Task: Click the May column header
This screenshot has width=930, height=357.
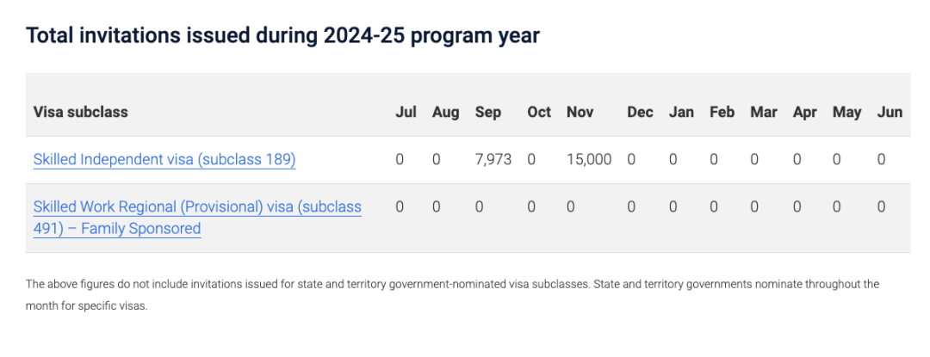Action: click(x=846, y=113)
